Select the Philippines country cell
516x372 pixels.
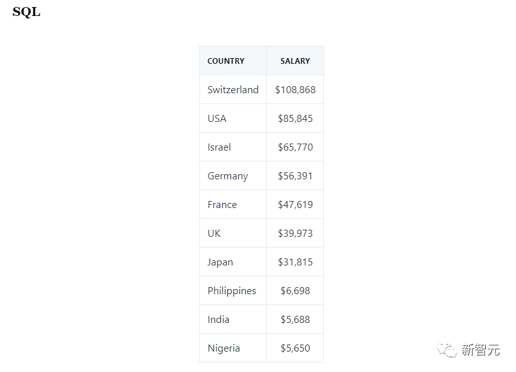pyautogui.click(x=232, y=291)
